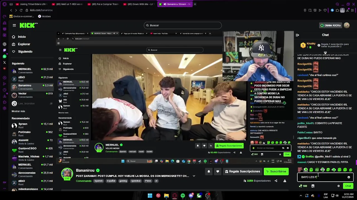Open browser downloads icon
357x200 pixels.
coord(348,10)
